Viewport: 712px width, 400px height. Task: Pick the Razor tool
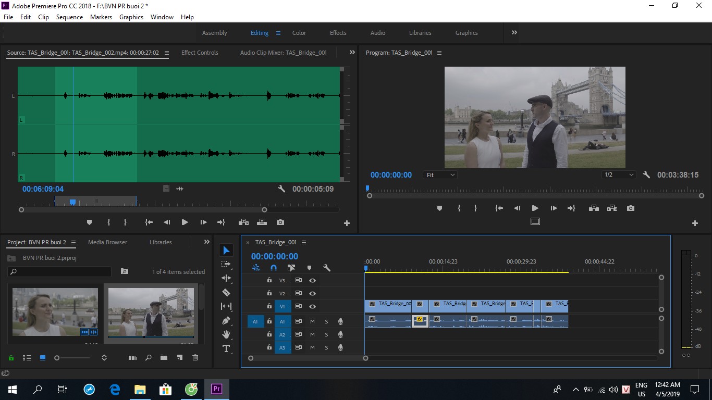226,292
